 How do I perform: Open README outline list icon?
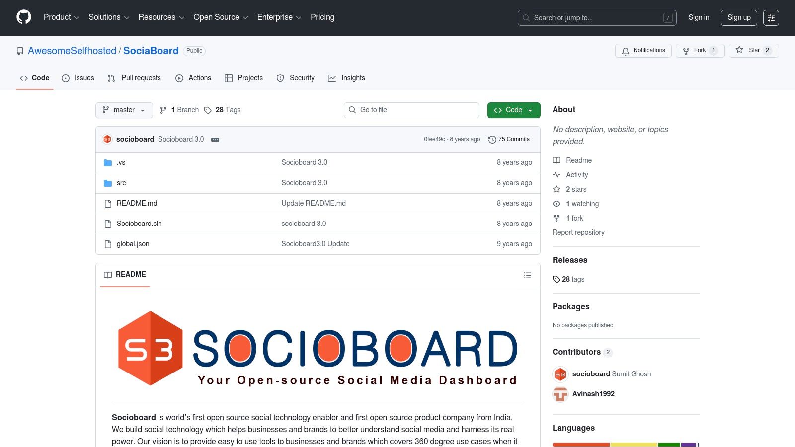point(528,275)
